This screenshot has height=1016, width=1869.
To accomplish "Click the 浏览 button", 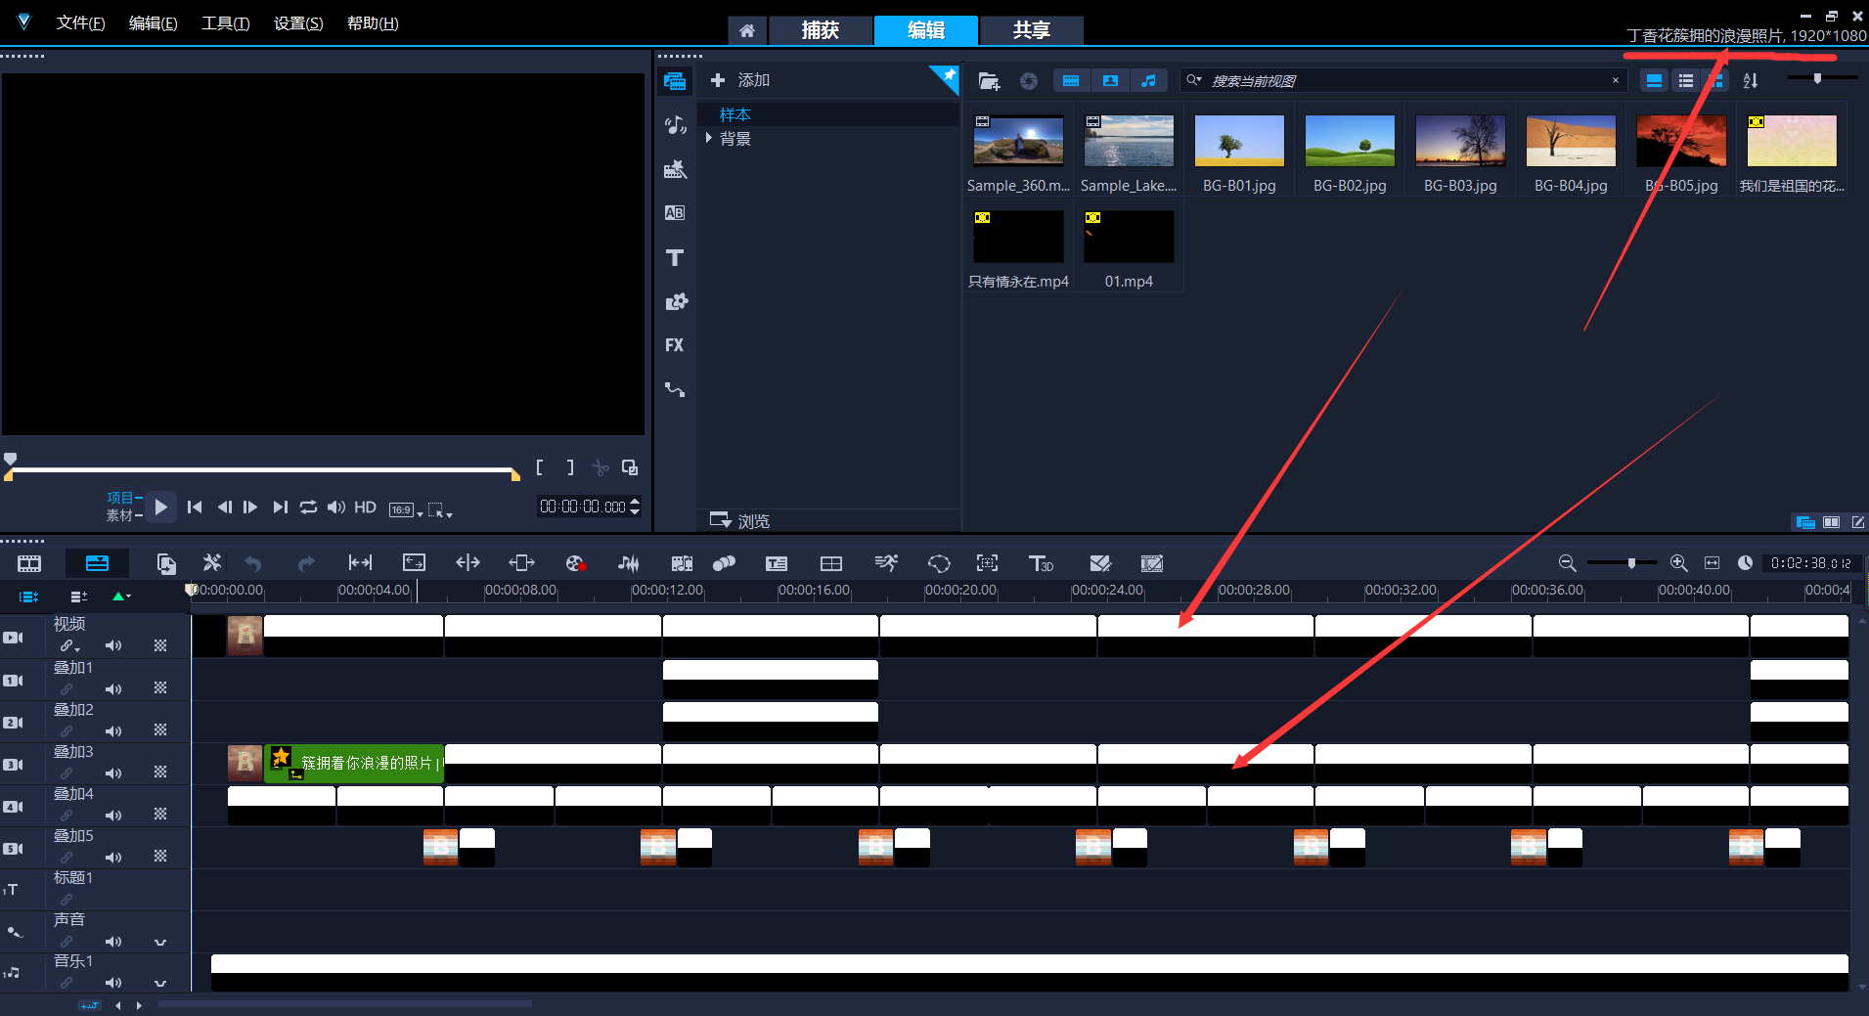I will pyautogui.click(x=740, y=520).
